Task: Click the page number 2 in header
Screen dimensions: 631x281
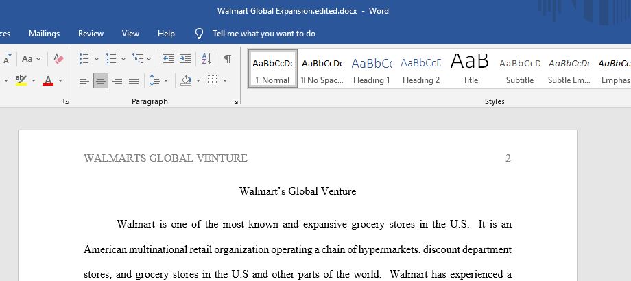Action: point(508,158)
